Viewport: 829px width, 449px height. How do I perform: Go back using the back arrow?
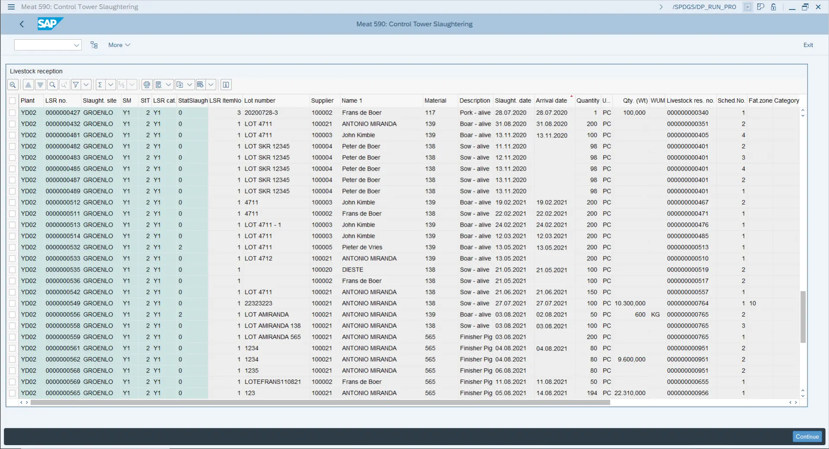tap(22, 24)
